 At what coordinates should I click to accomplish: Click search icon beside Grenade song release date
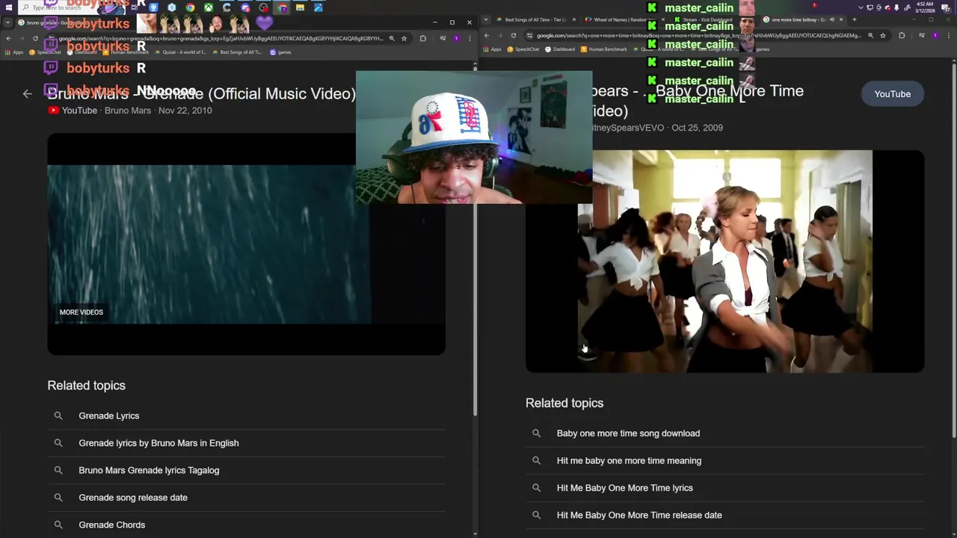coord(58,498)
